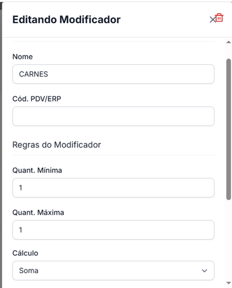The image size is (232, 288).
Task: Click the Cód. PDV/ERP label
Action: 37,99
